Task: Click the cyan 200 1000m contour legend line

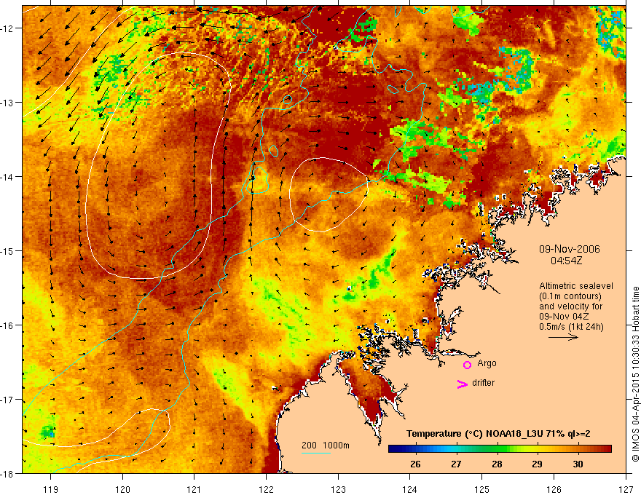Action: click(x=316, y=453)
